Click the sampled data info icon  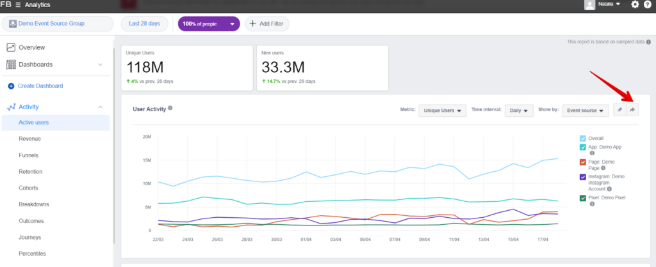tap(648, 42)
